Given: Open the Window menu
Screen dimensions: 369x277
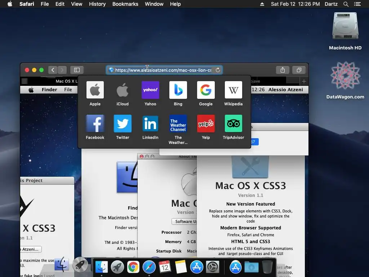Looking at the screenshot, I should [x=154, y=4].
